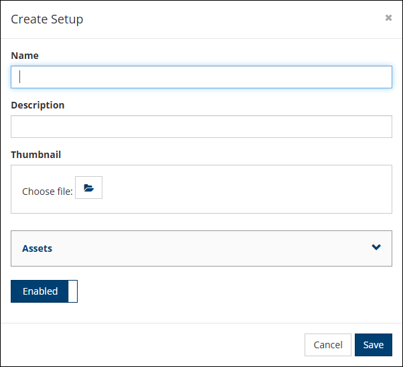The height and width of the screenshot is (367, 403).
Task: Close the Create Setup dialog with X
Action: tap(388, 18)
